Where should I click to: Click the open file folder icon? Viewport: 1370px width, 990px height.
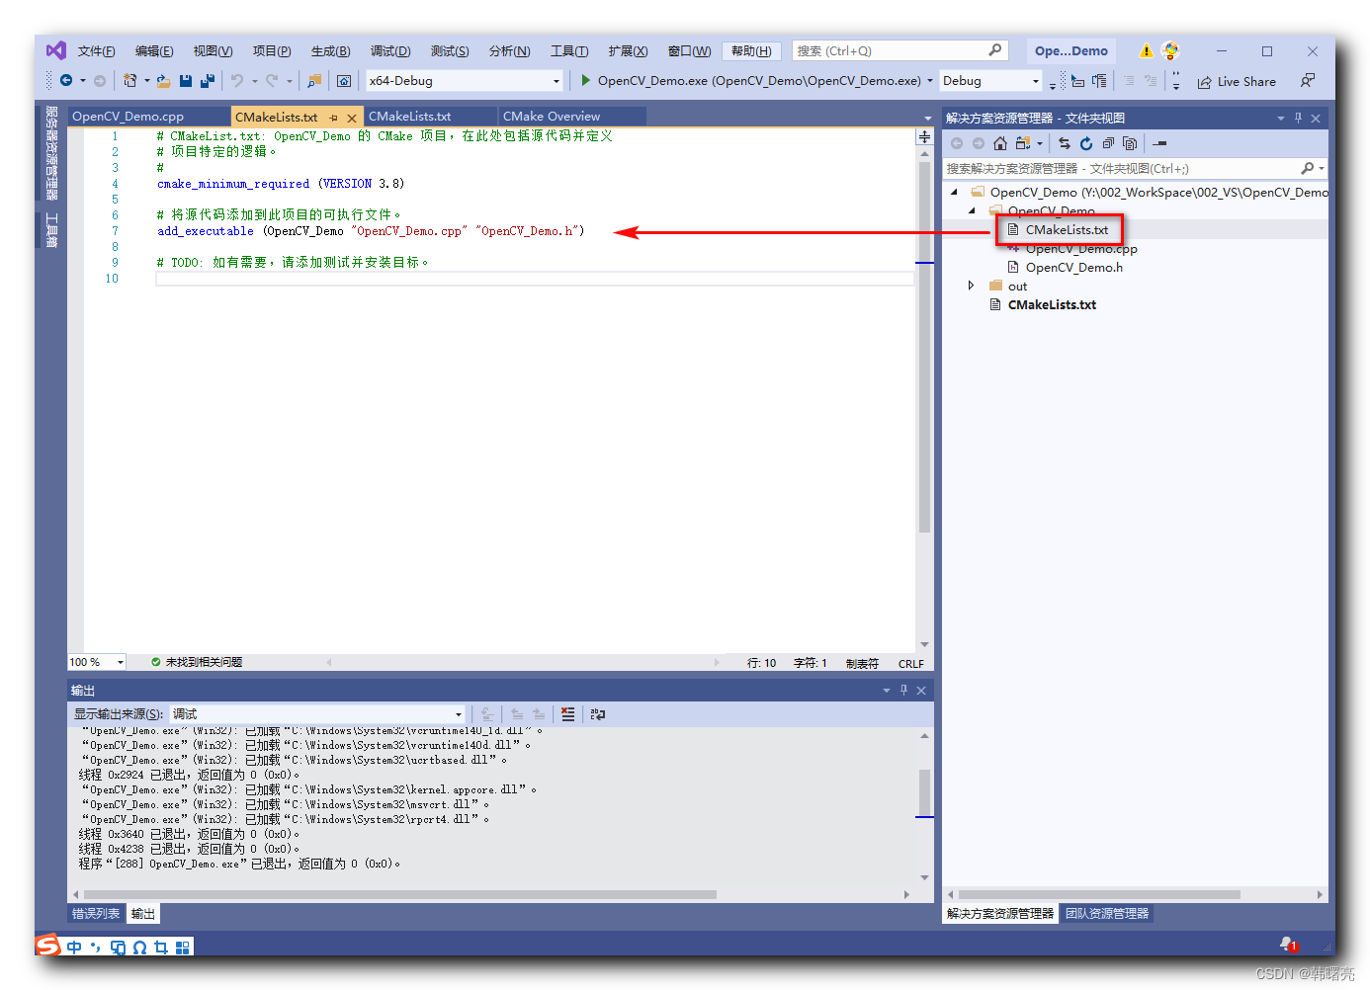click(x=164, y=81)
